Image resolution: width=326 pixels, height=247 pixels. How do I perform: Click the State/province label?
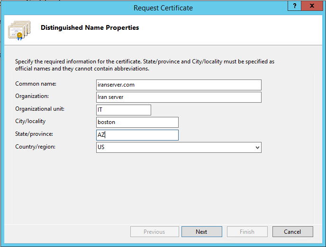point(34,134)
